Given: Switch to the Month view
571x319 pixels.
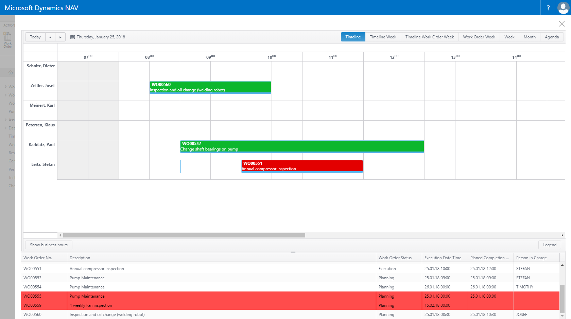Looking at the screenshot, I should [529, 37].
